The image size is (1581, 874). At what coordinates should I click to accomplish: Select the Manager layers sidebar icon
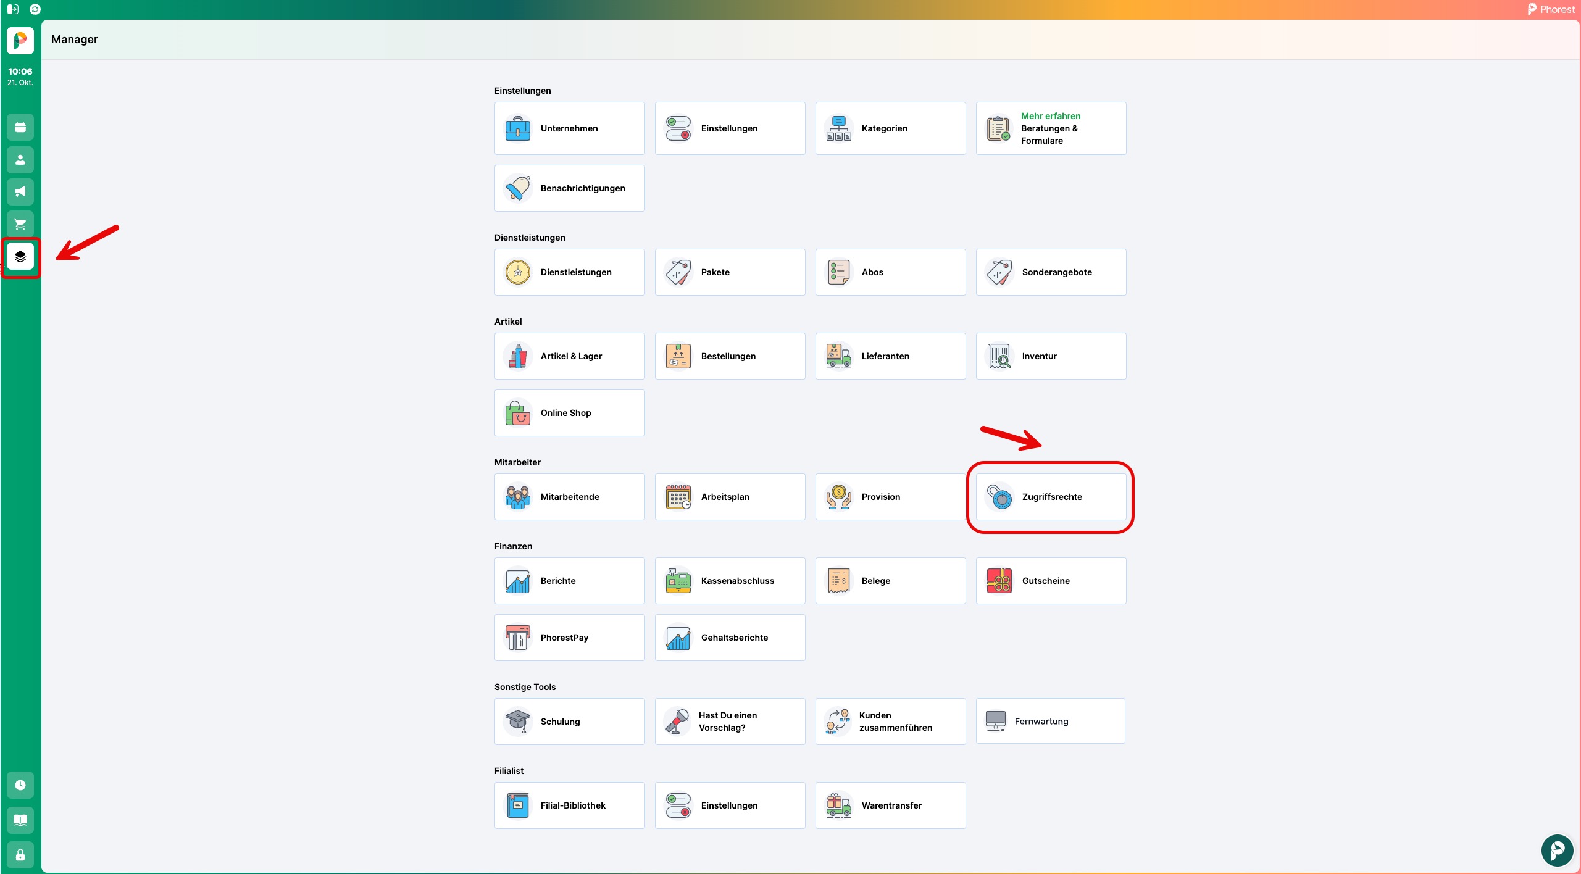(20, 257)
